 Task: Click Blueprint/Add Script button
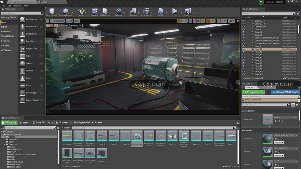tap(285, 92)
